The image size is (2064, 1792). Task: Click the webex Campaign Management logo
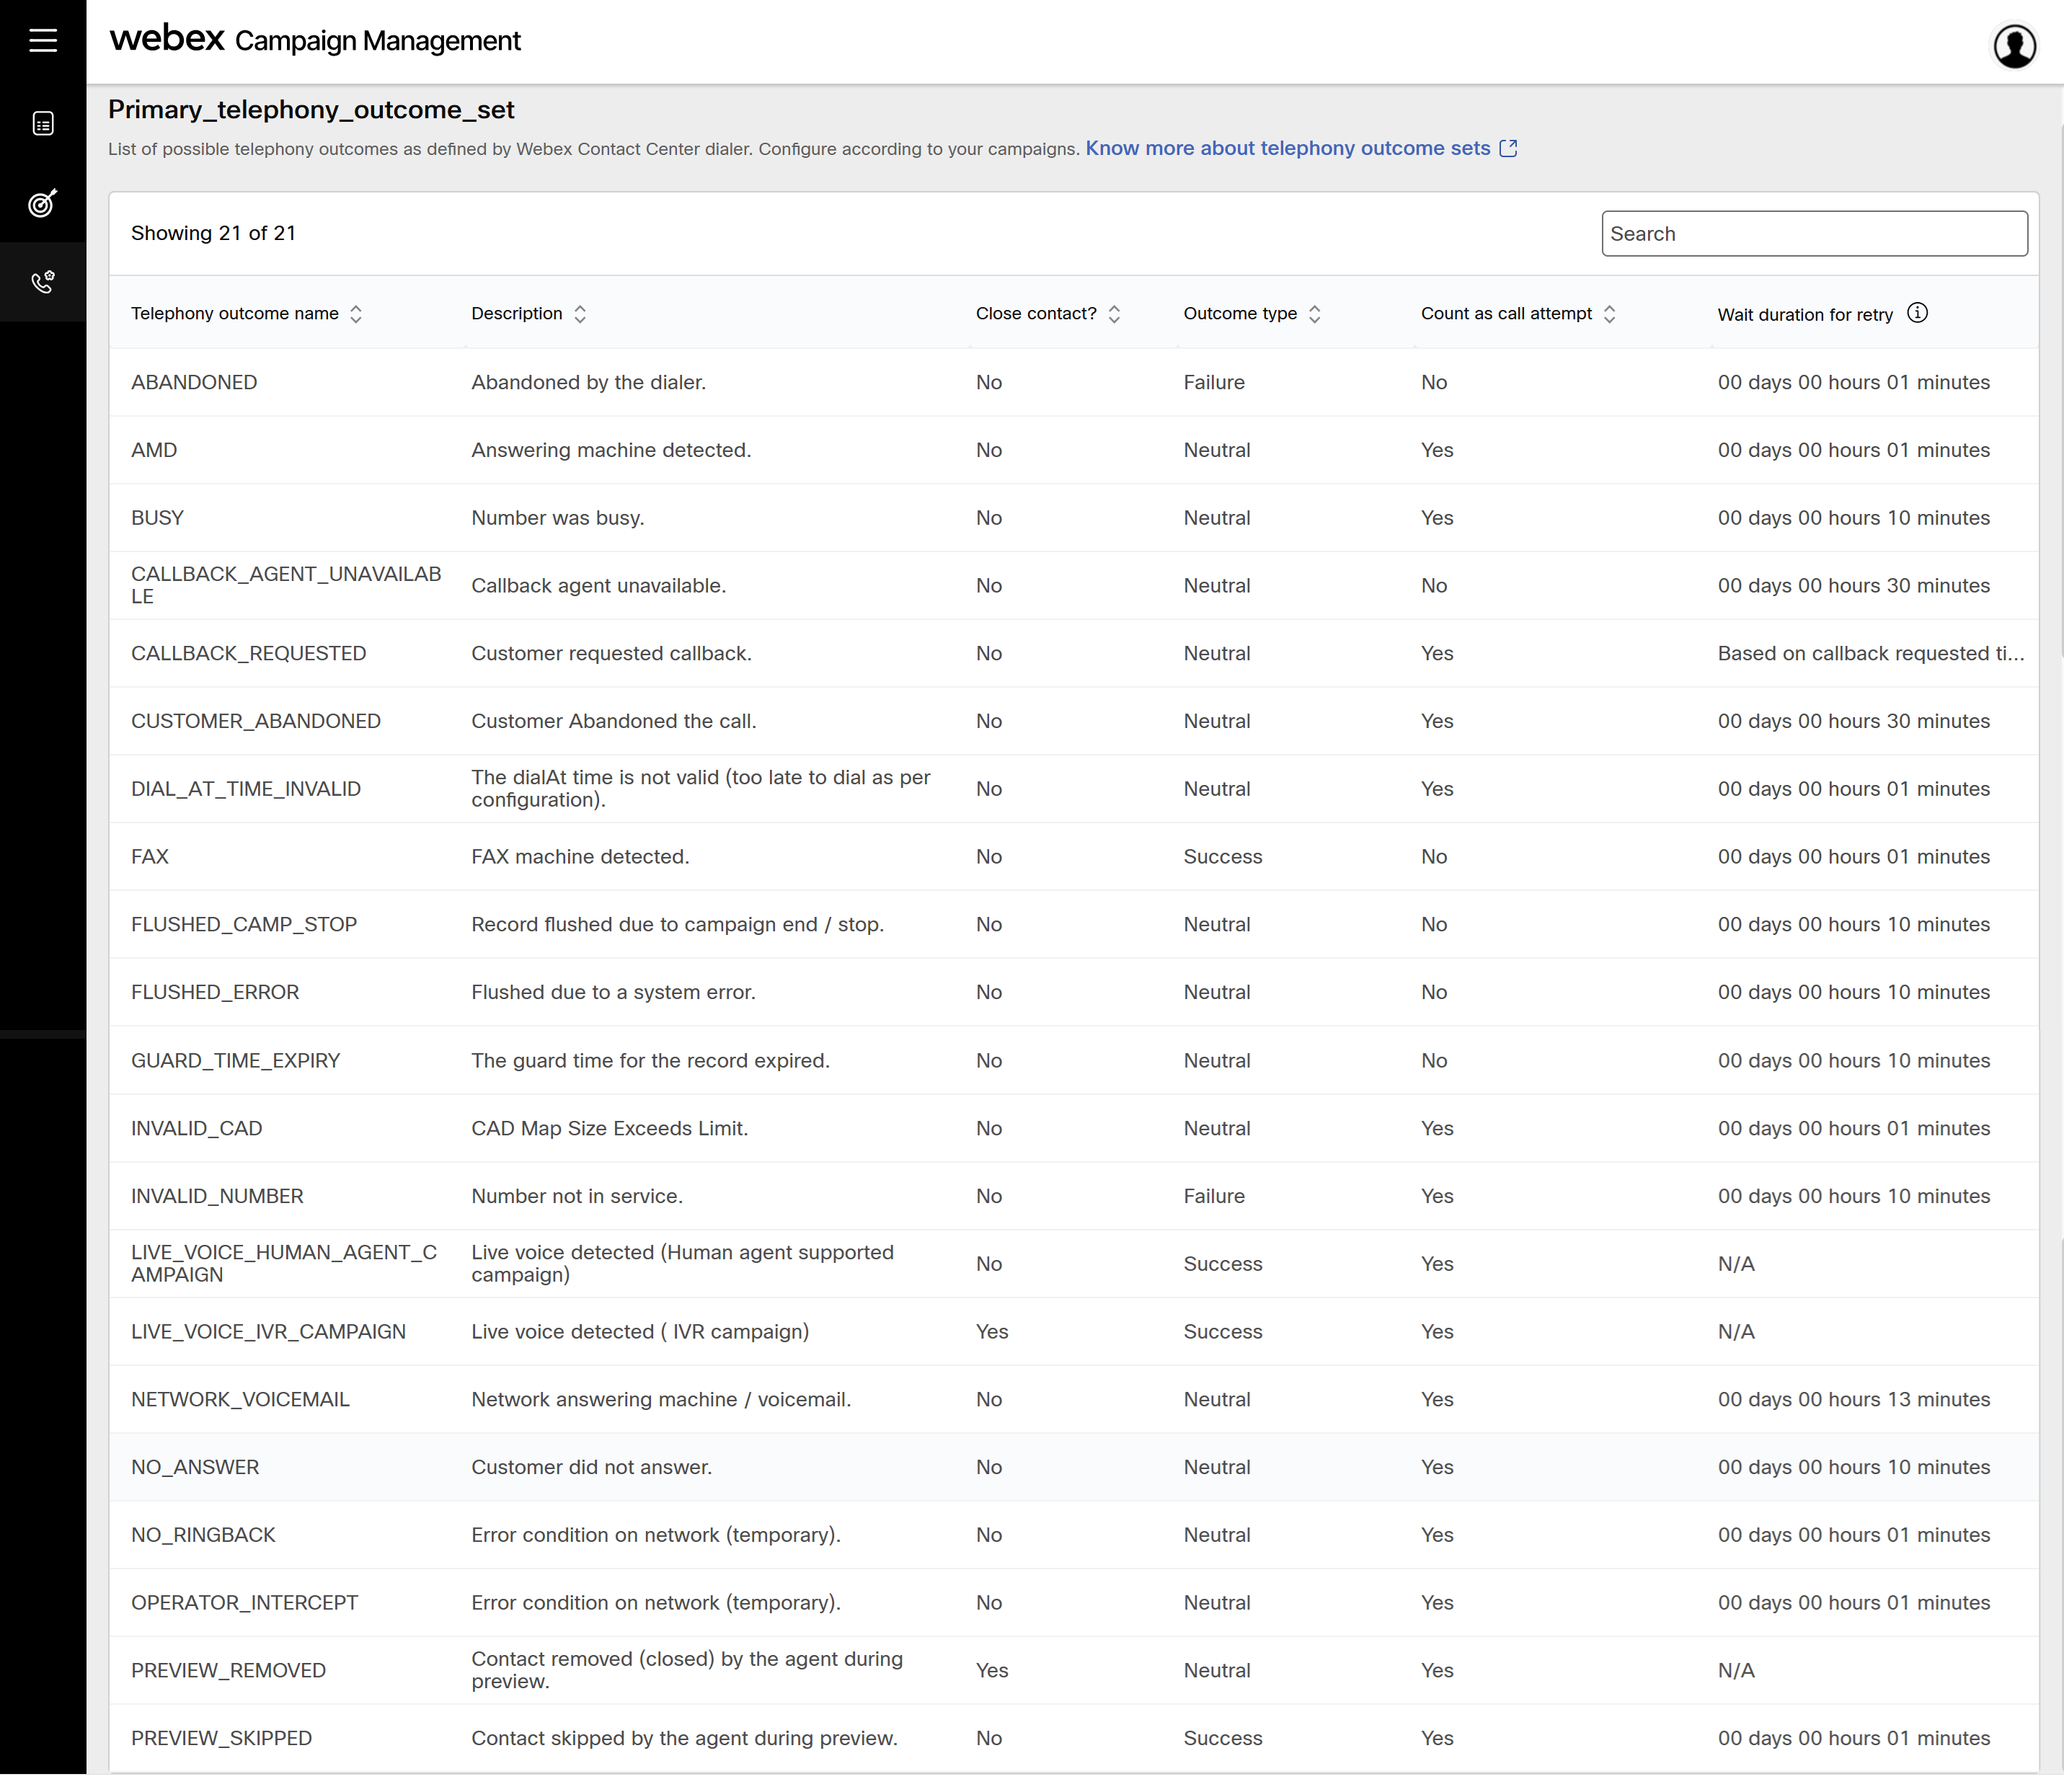315,41
